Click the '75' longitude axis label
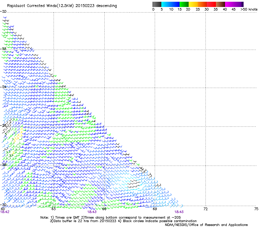Image resolution: width=259 pixels, height=227 pixels. click(256, 209)
